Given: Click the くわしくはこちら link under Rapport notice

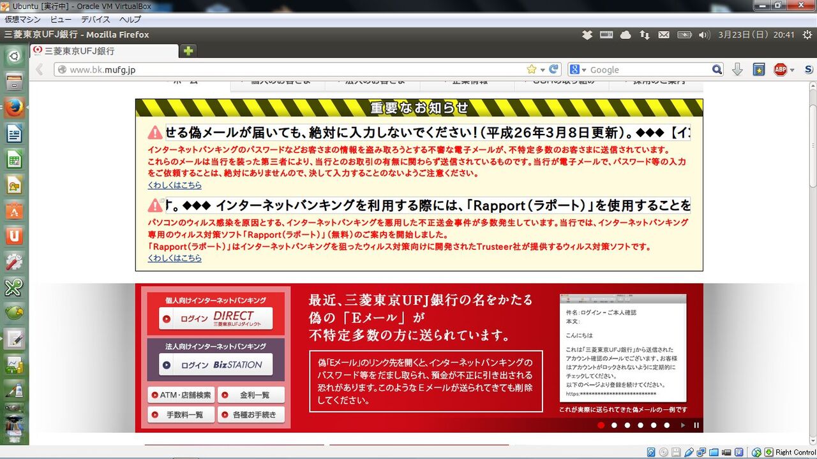Looking at the screenshot, I should coord(174,258).
